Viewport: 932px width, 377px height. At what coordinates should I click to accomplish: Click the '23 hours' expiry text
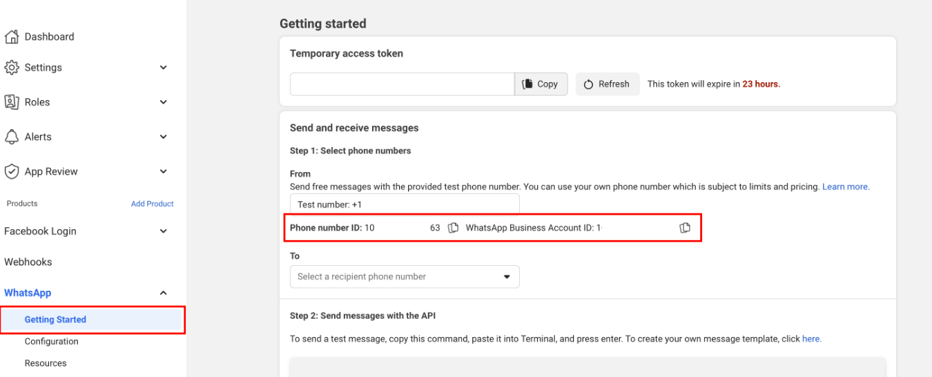coord(761,84)
